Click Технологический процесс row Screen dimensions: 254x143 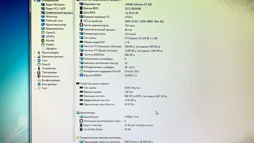pos(106,30)
